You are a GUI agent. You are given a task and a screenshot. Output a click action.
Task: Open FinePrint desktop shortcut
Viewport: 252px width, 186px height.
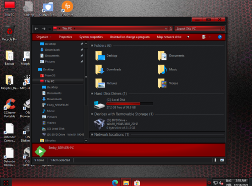67,9
